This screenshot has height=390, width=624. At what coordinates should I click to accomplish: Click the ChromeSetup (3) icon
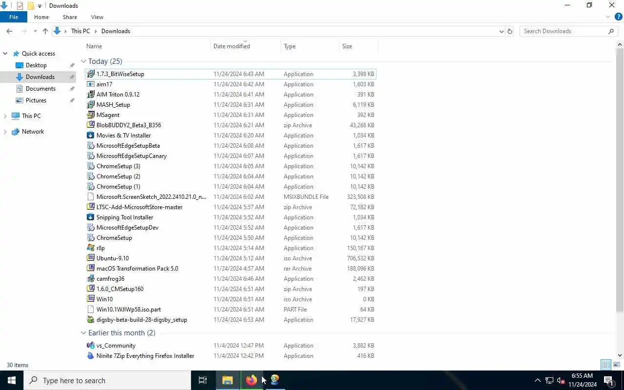tap(91, 166)
